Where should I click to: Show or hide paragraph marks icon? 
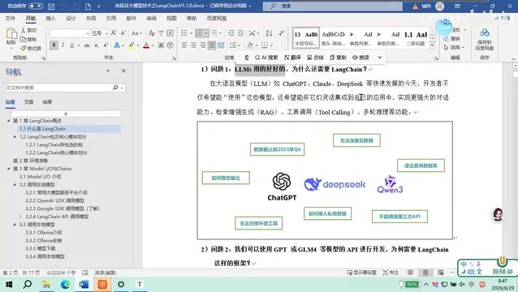pos(281,33)
